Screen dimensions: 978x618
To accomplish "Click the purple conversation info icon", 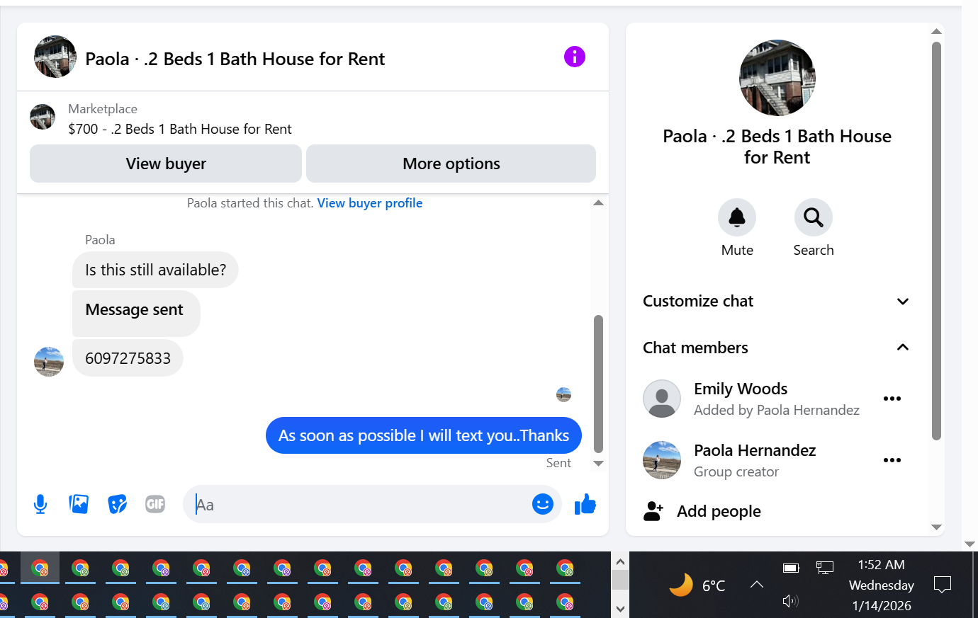I will tap(575, 57).
